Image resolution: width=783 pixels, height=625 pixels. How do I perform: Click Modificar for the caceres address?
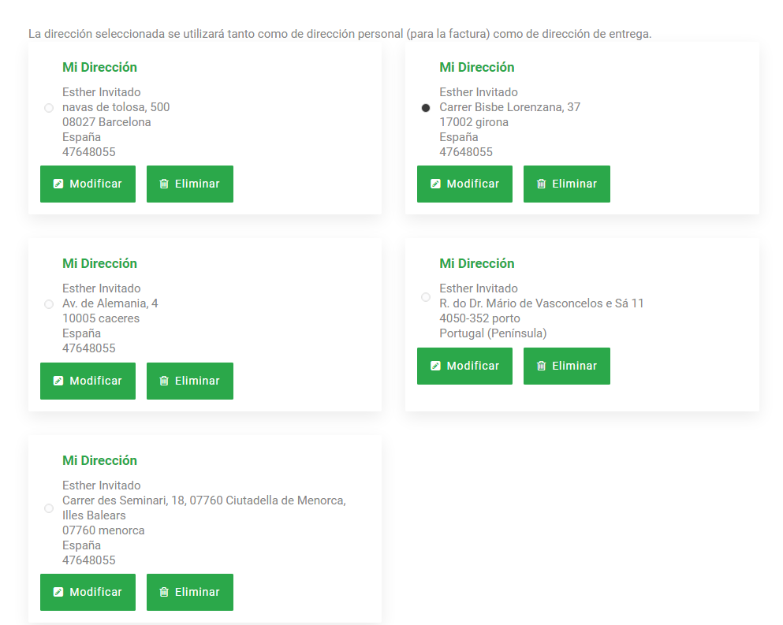[x=88, y=381]
